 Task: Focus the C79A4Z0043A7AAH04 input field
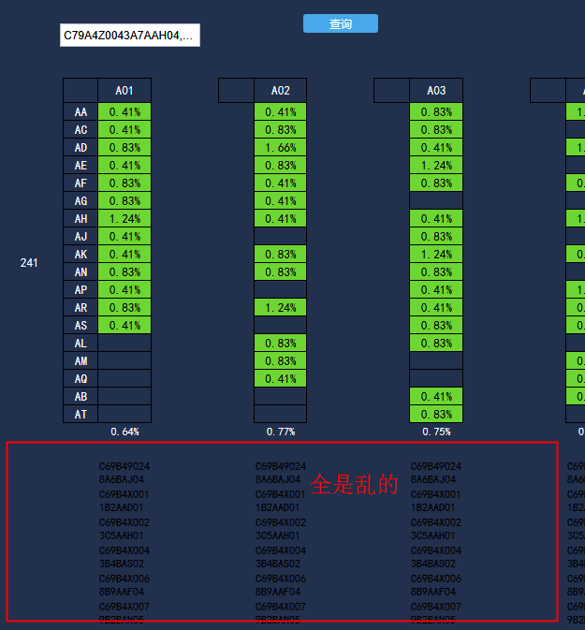[130, 36]
